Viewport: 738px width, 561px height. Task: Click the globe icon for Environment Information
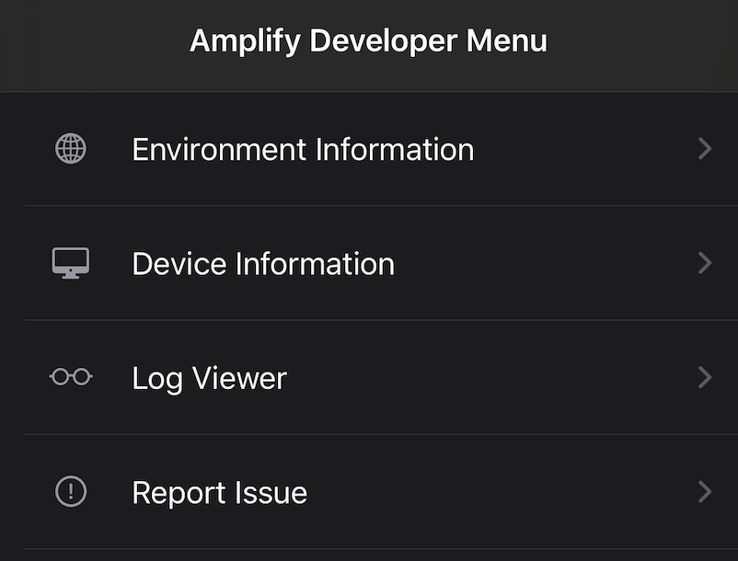tap(71, 149)
